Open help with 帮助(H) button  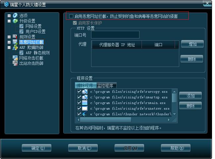pos(176,148)
